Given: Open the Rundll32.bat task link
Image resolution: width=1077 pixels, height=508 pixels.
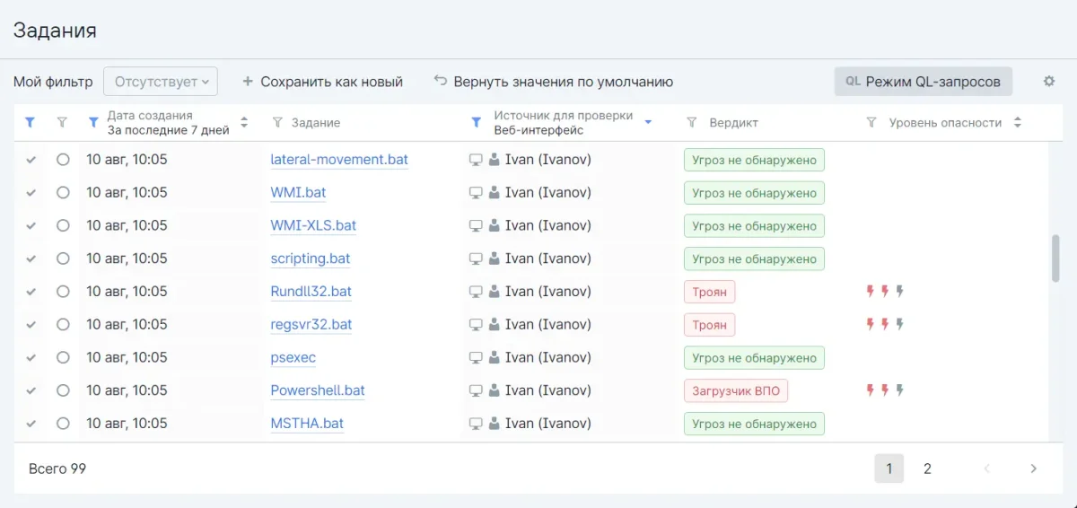Looking at the screenshot, I should [x=311, y=292].
